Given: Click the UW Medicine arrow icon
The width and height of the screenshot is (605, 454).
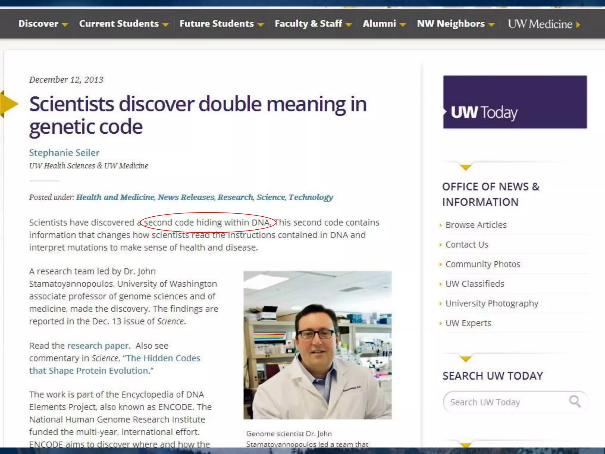Looking at the screenshot, I should 578,25.
